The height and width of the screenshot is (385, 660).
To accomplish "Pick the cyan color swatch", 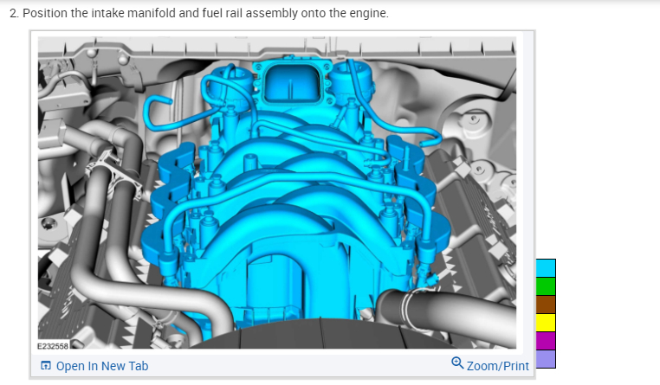I will tap(546, 268).
